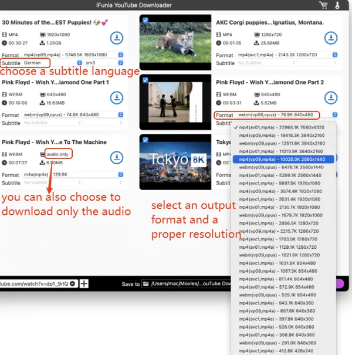Viewport: 352px width, 355px height.
Task: Open the srv3 subtitle format dropdown
Action: click(103, 63)
